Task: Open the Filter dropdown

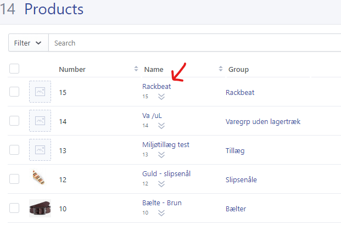Action: click(x=28, y=43)
